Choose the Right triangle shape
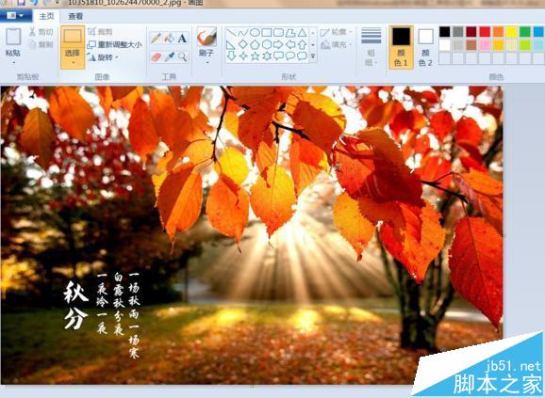The width and height of the screenshot is (545, 398). (x=231, y=44)
